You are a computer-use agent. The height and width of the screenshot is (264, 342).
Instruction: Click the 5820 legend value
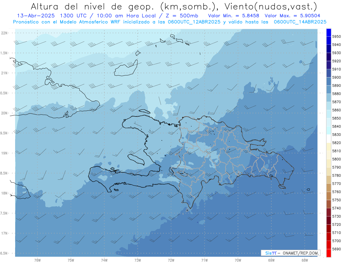pos(336,143)
